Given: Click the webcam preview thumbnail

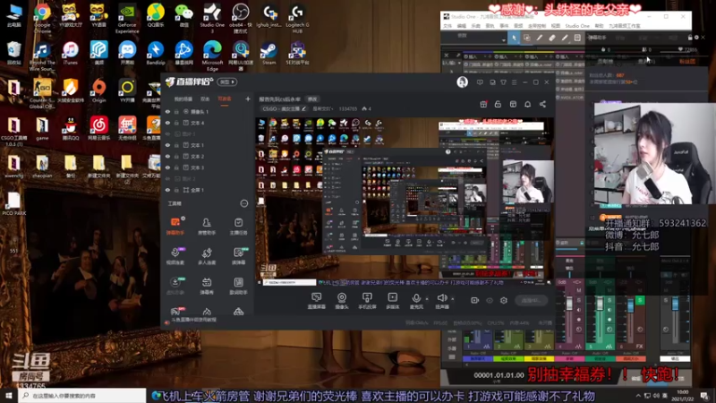Looking at the screenshot, I should coord(654,153).
